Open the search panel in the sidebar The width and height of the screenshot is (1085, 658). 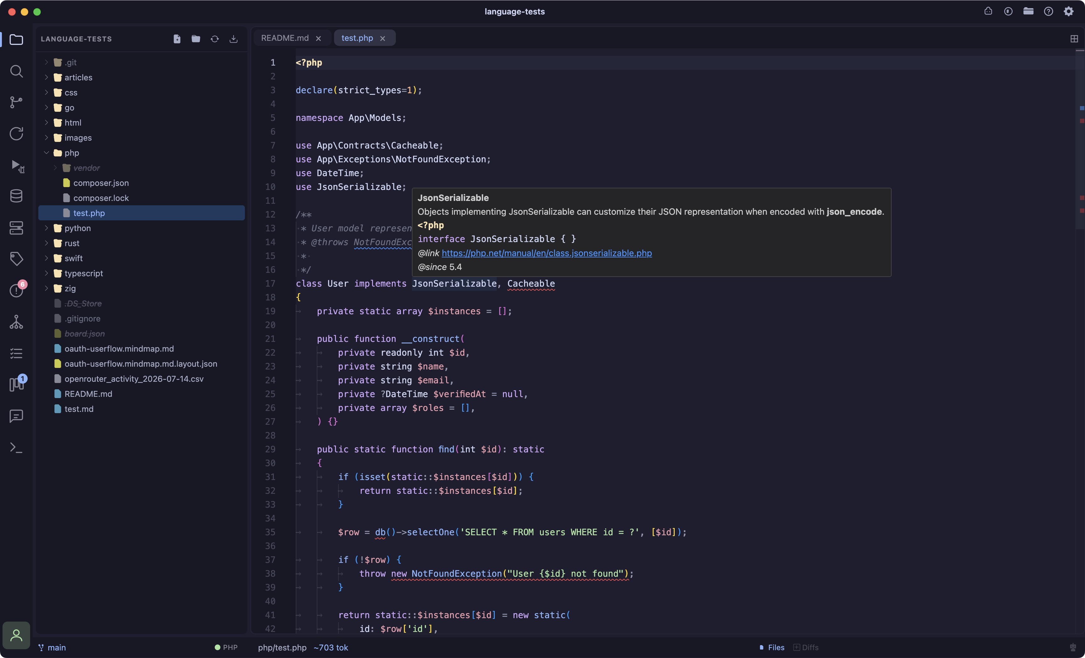pyautogui.click(x=16, y=71)
